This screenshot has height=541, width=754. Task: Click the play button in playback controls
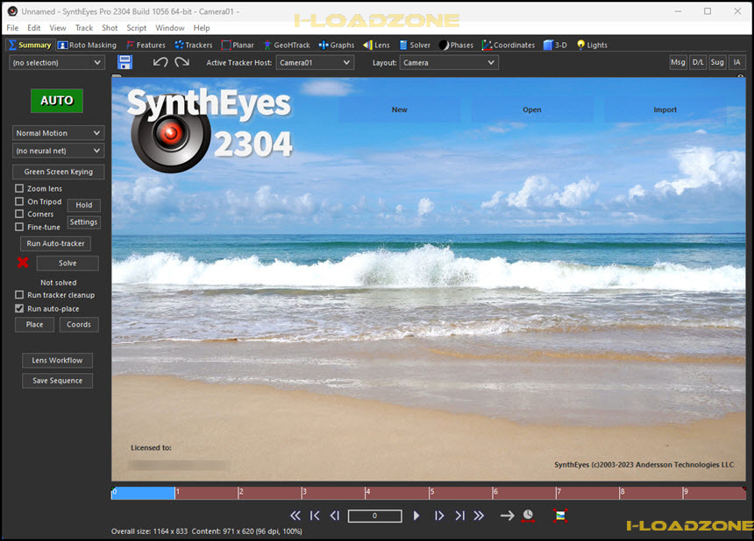pyautogui.click(x=418, y=516)
